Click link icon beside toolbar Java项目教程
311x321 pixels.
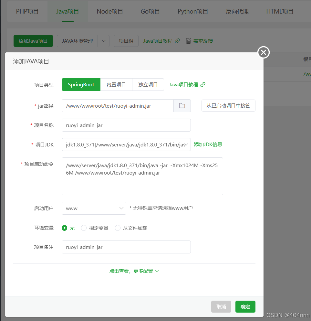[x=177, y=41]
